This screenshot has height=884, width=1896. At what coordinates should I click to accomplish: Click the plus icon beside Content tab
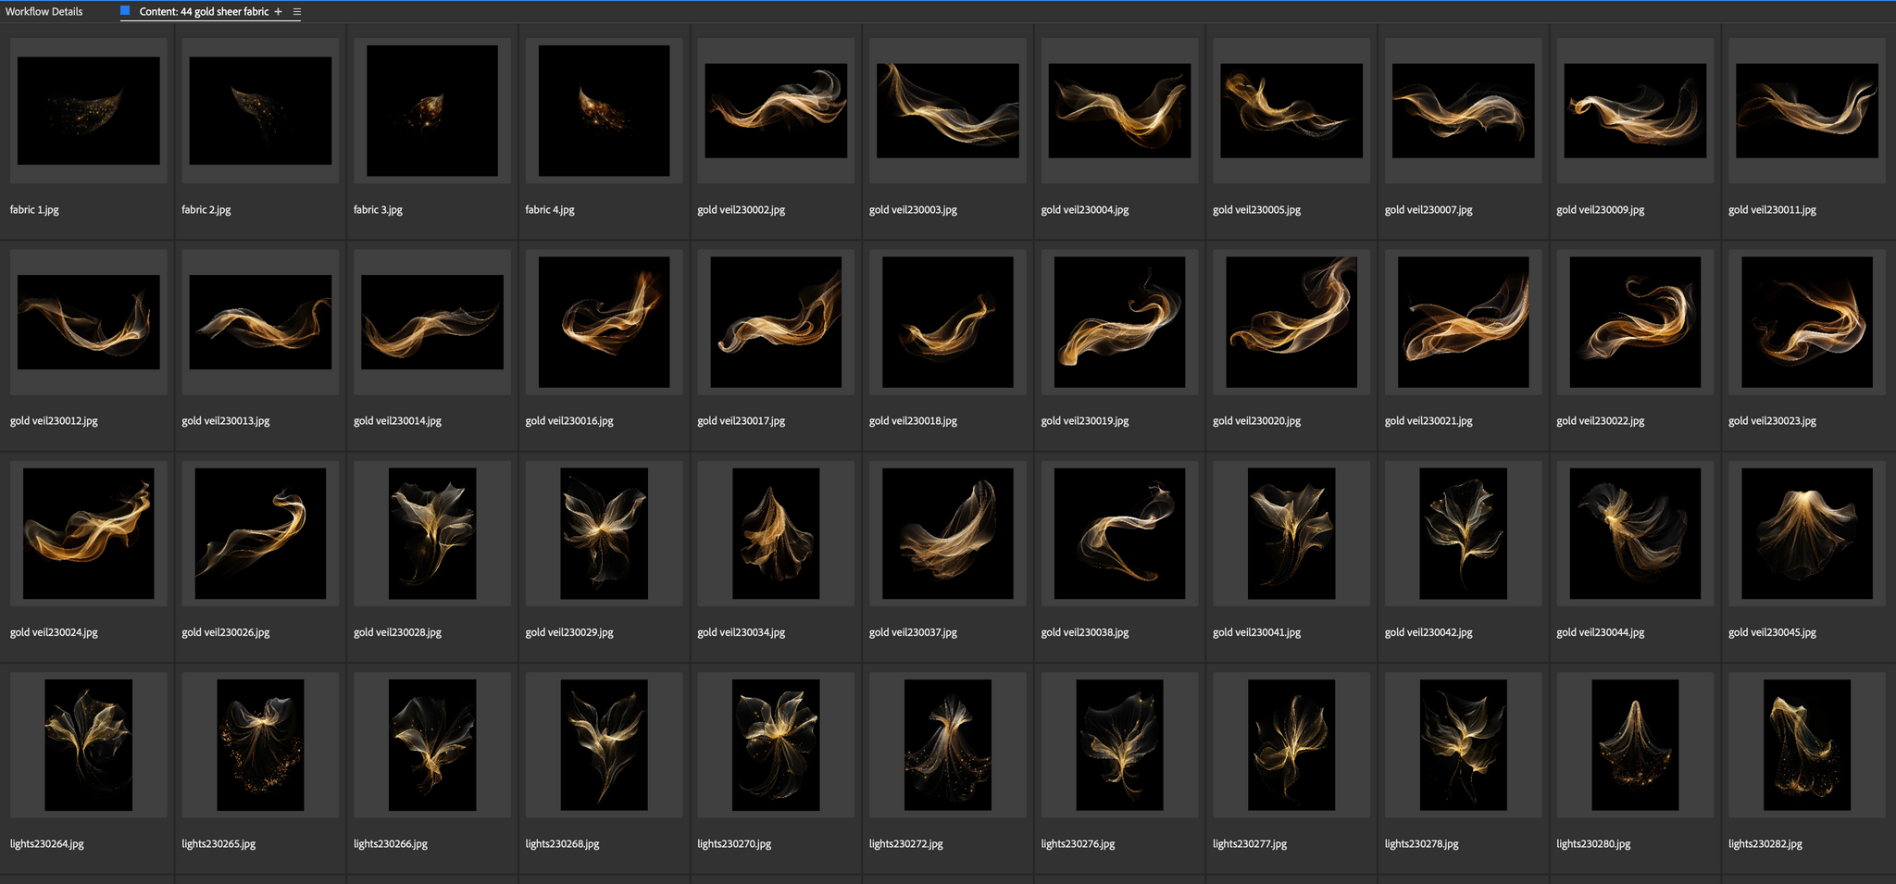click(x=278, y=12)
